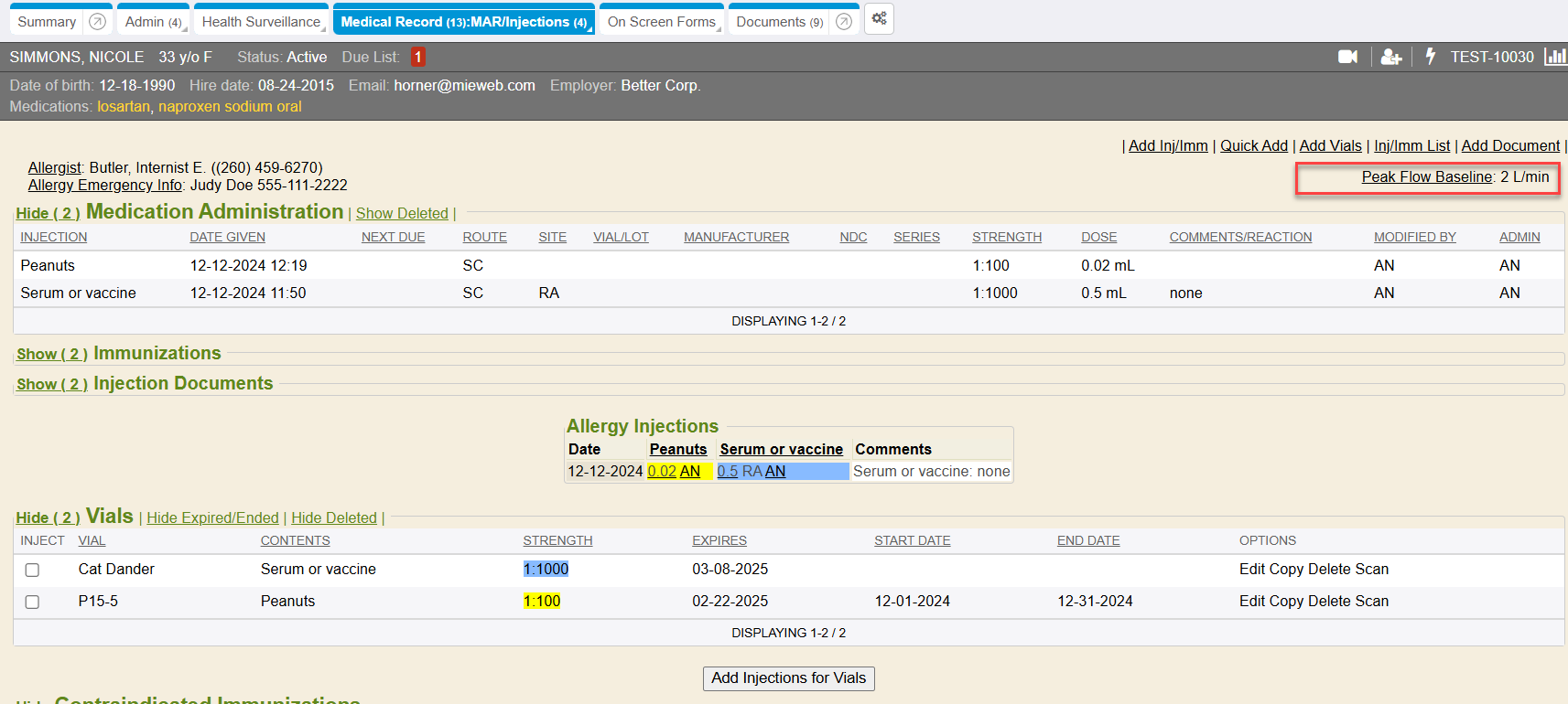
Task: Expand the Immunizations section
Action: [x=51, y=354]
